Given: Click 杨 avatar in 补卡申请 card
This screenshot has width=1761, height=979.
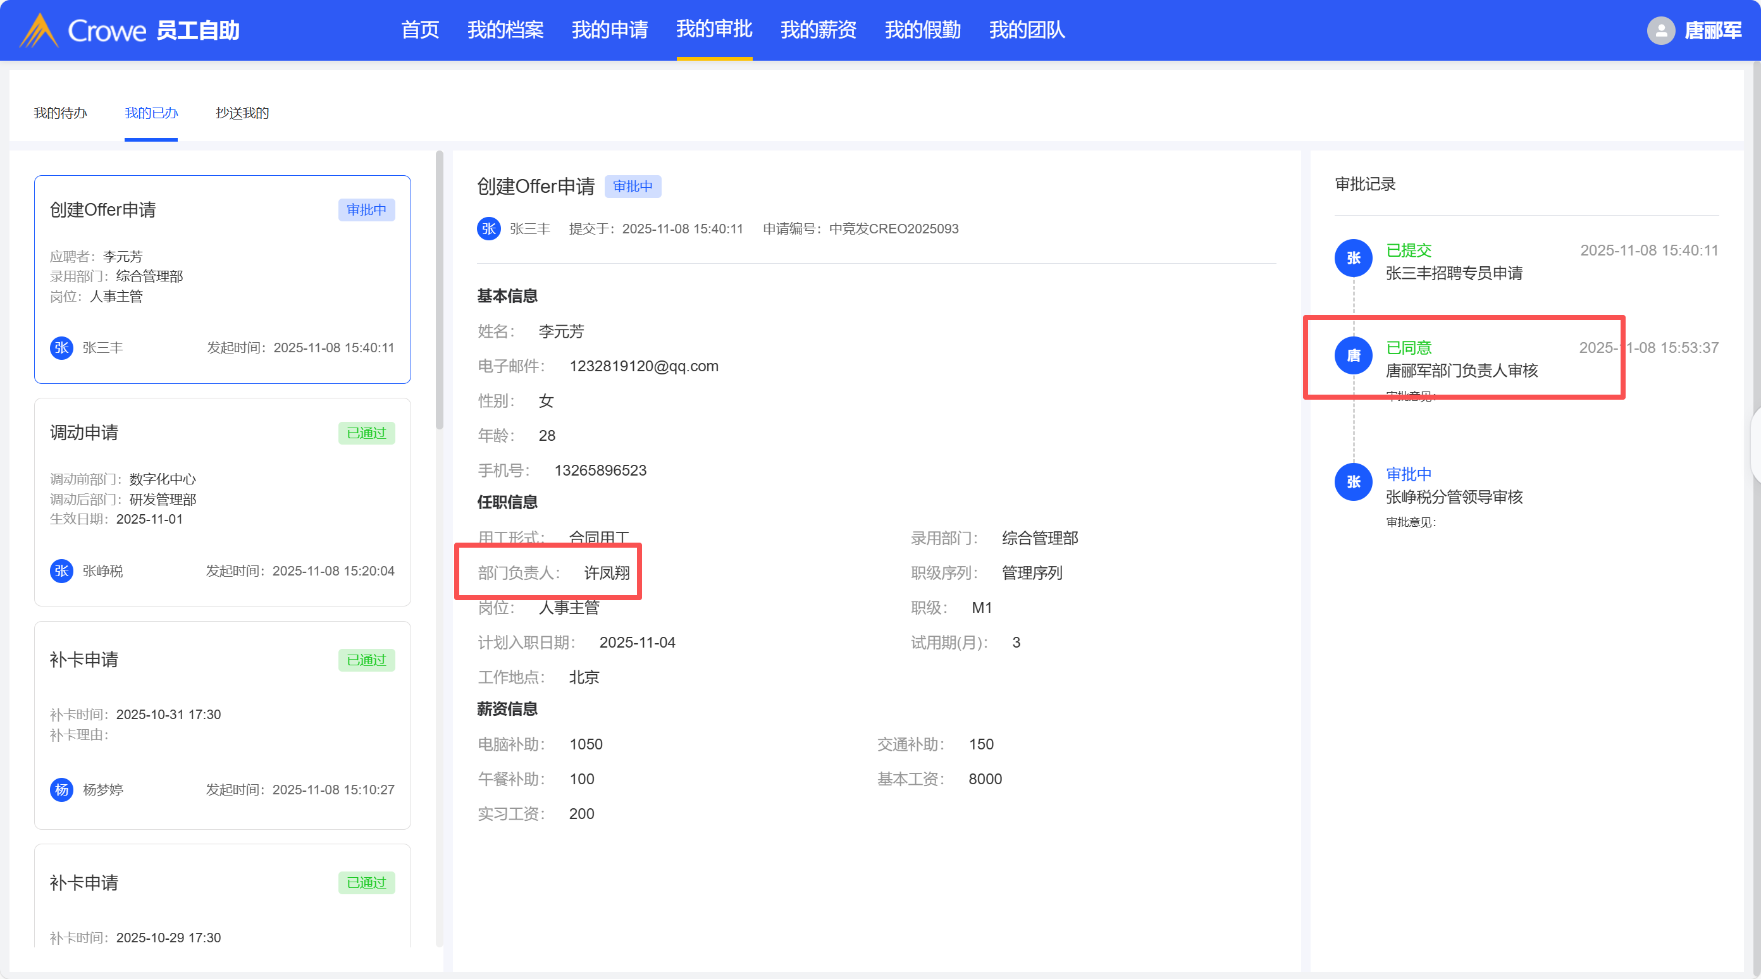Looking at the screenshot, I should click(x=61, y=790).
